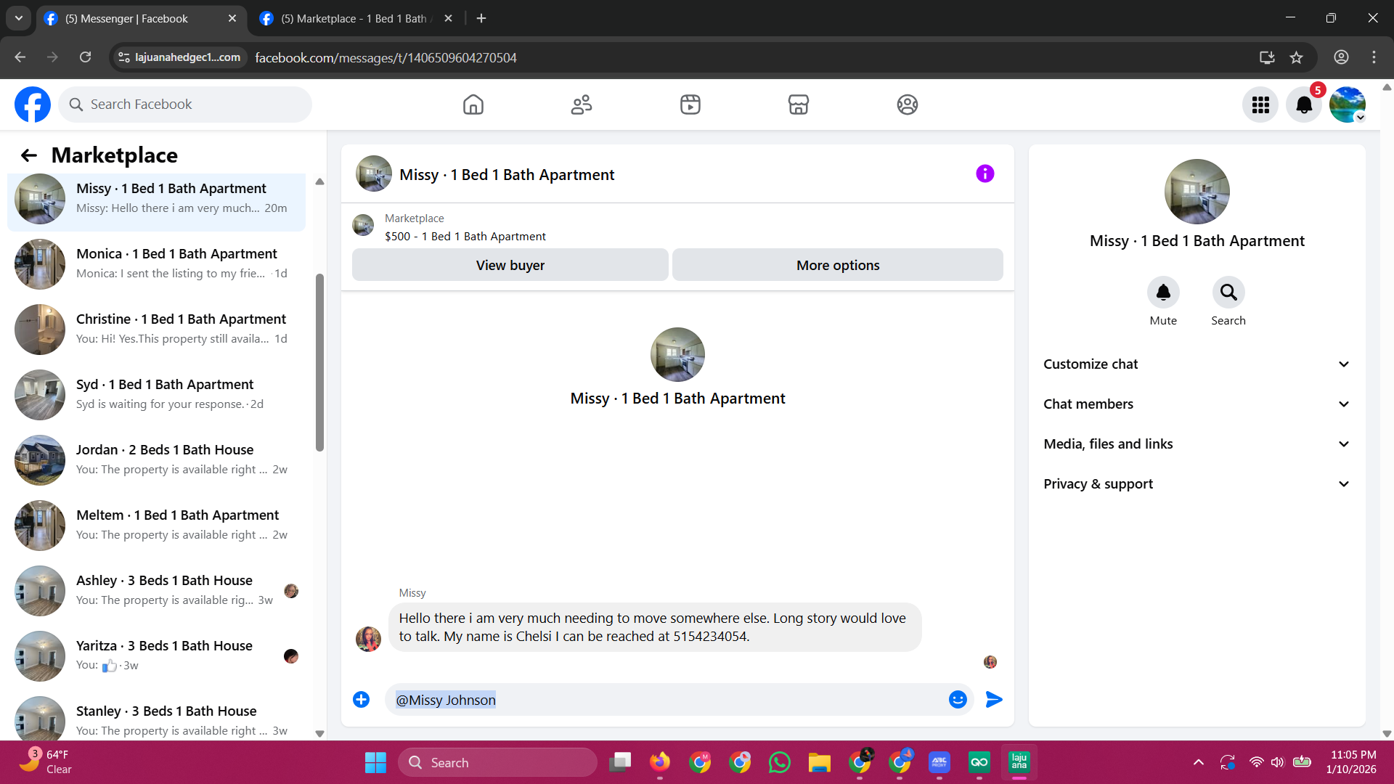Mute this conversation with the bell
1394x784 pixels.
[x=1162, y=293]
